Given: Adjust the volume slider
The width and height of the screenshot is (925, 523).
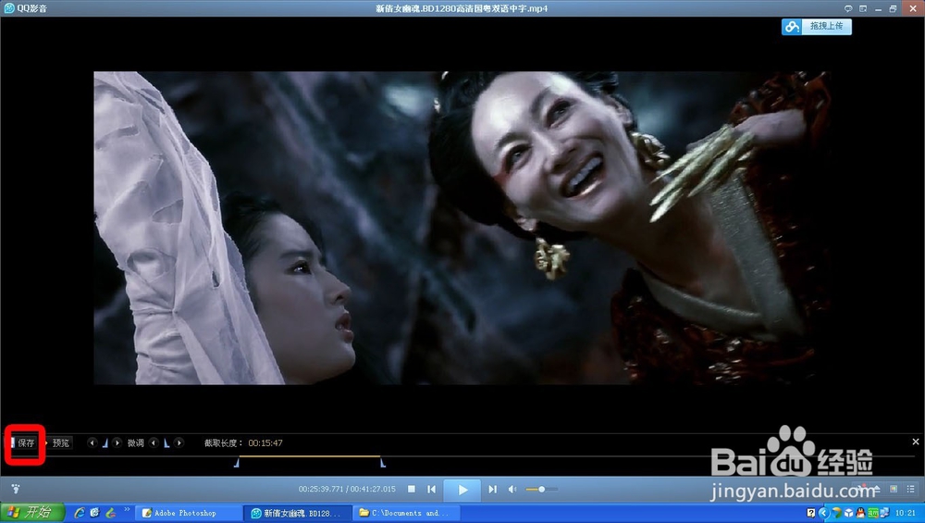Looking at the screenshot, I should [541, 490].
